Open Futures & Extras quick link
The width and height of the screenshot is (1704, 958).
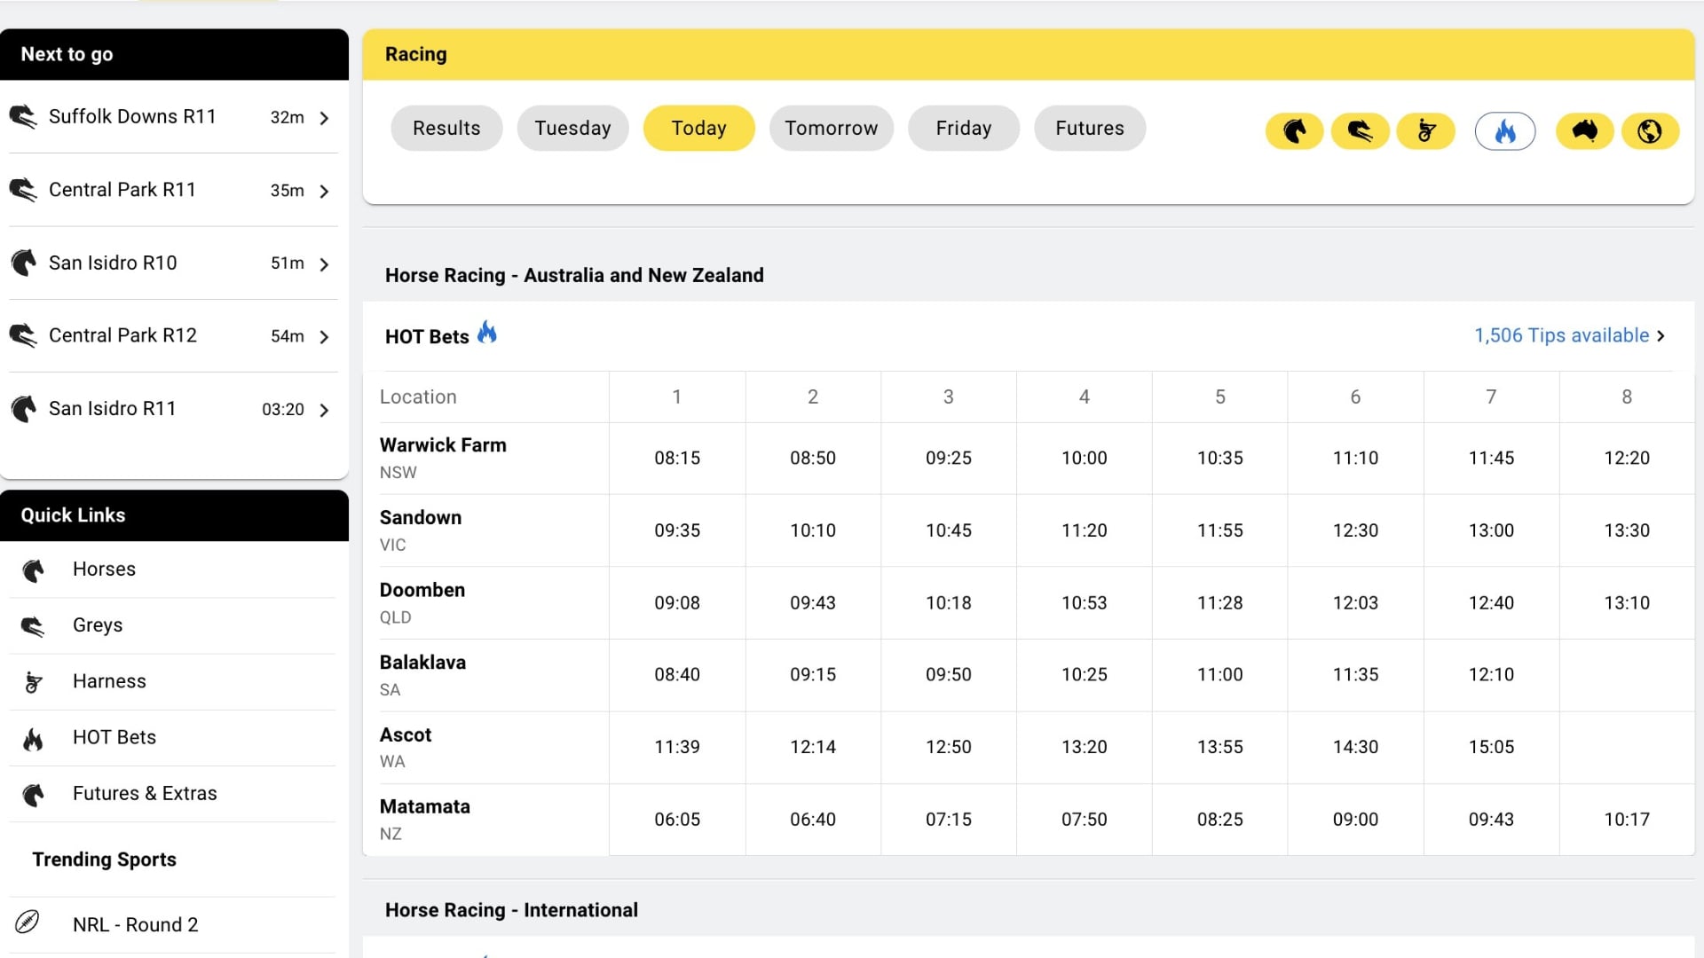[x=145, y=793]
